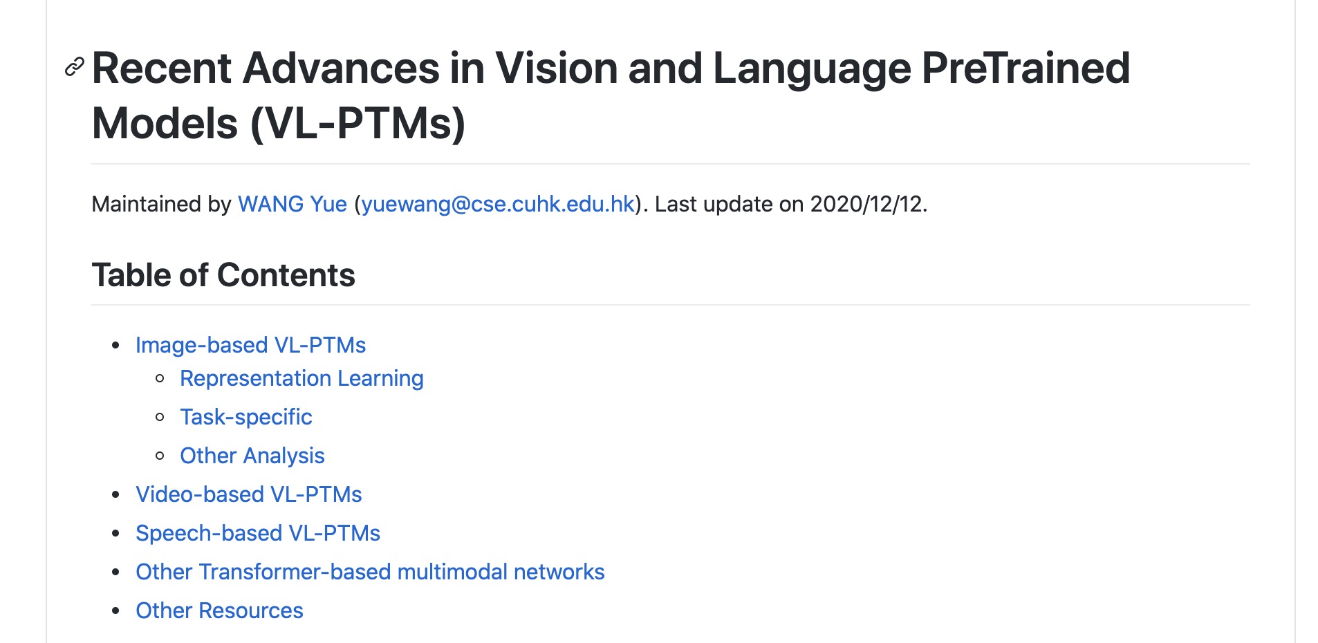
Task: Click the divider line under Table of Contents
Action: (669, 305)
